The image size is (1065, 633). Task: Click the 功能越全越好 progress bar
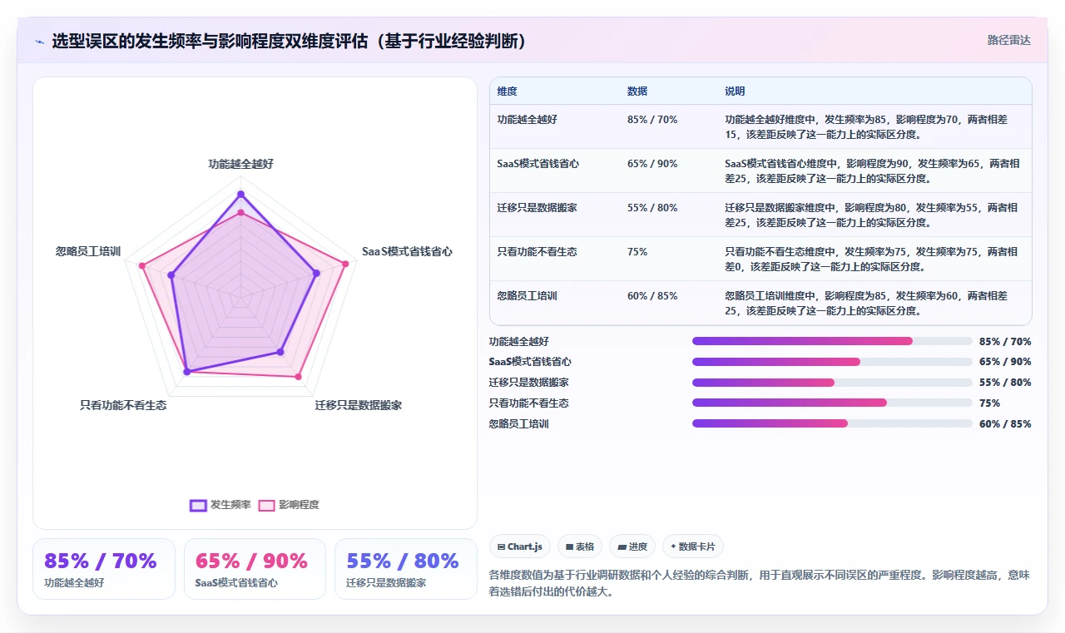tap(832, 341)
